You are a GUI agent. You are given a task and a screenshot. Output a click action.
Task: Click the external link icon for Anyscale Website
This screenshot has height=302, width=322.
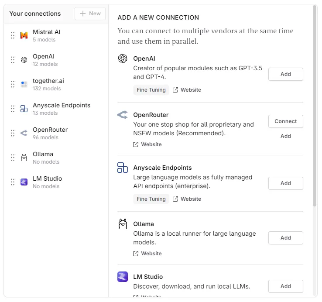175,199
